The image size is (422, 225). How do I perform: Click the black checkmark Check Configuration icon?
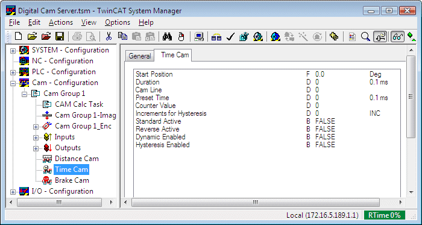pyautogui.click(x=231, y=36)
